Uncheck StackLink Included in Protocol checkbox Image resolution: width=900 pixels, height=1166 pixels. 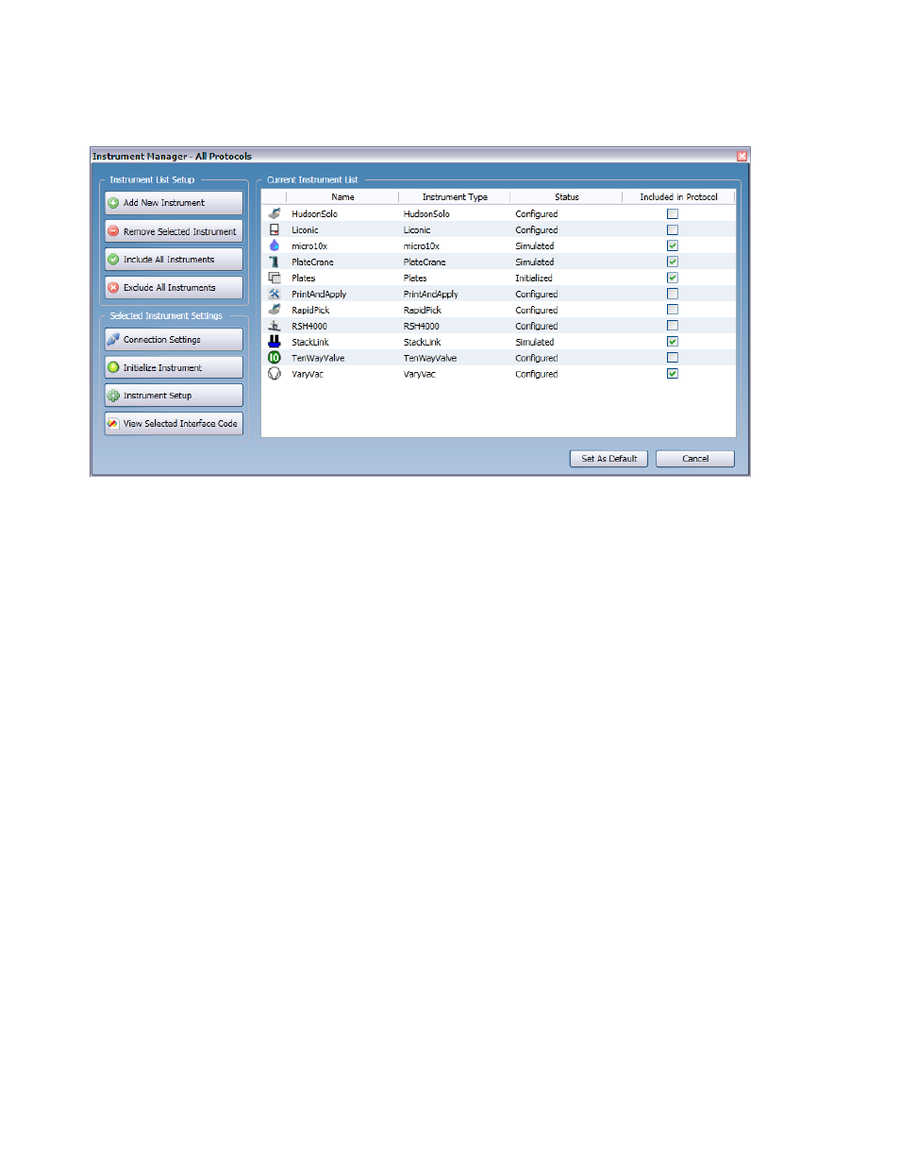coord(673,342)
